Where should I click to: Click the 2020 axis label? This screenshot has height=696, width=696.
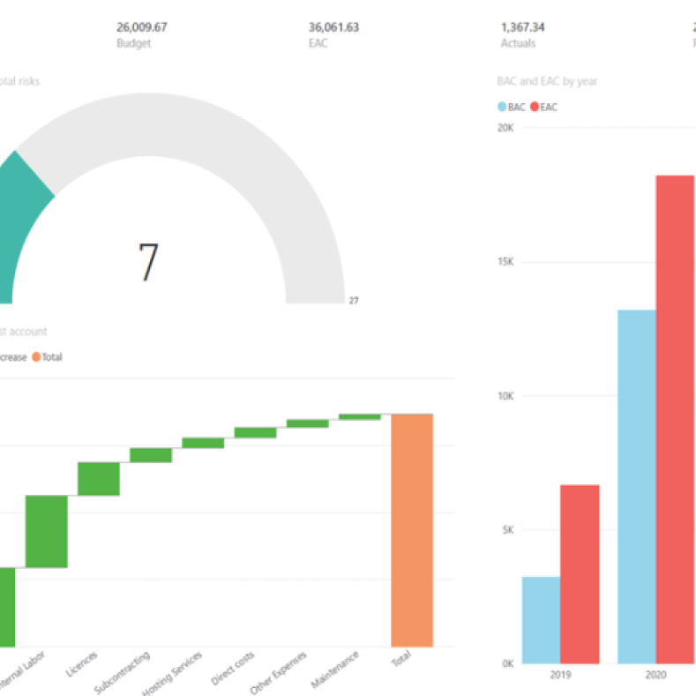coord(655,675)
